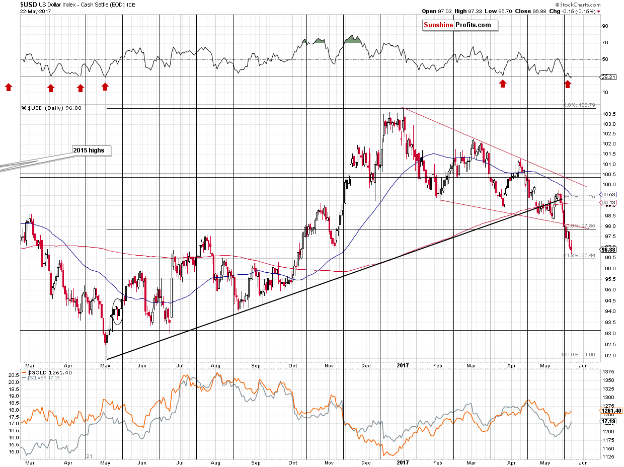Click the 50 level on the RSI axis

pos(604,59)
